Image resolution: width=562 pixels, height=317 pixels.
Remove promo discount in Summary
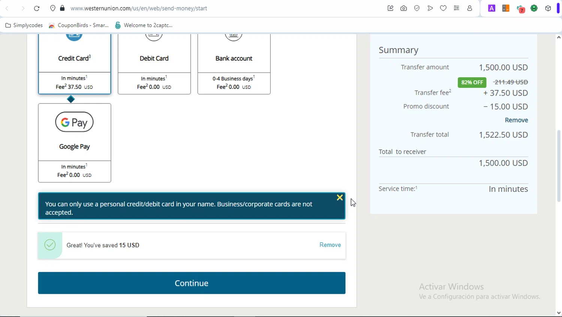coord(516,120)
